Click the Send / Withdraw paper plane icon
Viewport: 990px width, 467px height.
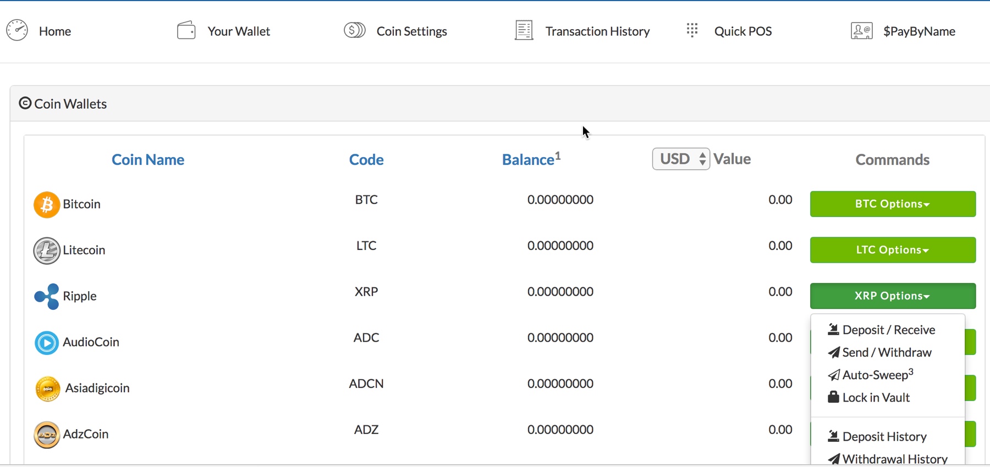click(x=834, y=352)
